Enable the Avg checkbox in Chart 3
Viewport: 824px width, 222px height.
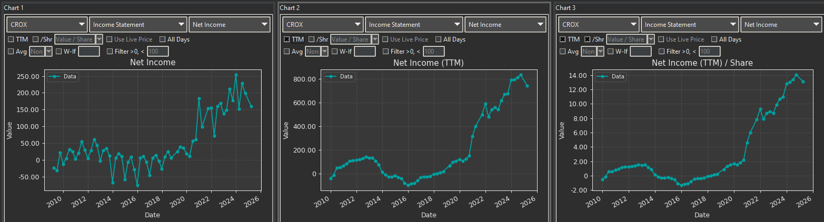tap(563, 52)
